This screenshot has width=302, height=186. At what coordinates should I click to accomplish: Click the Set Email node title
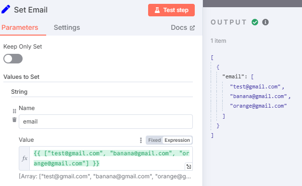pyautogui.click(x=31, y=10)
